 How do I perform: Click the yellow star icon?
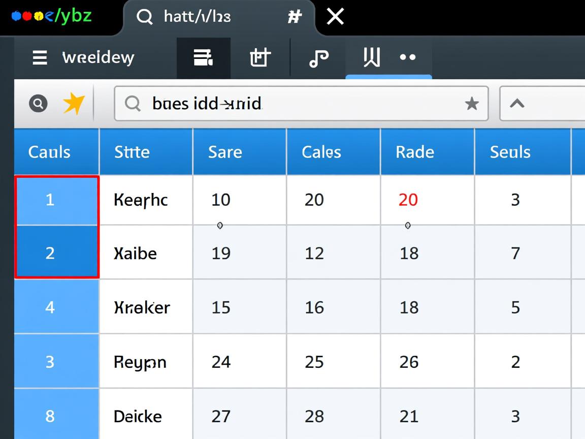coord(74,104)
